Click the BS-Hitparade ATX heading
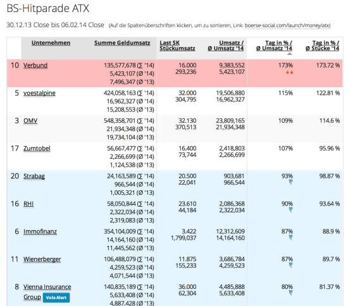 coord(48,9)
